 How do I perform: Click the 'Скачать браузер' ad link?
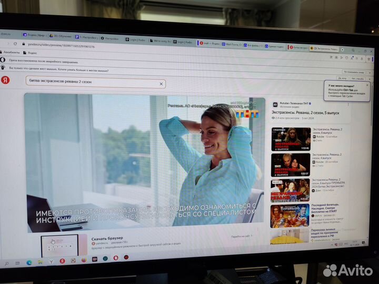click(107, 238)
